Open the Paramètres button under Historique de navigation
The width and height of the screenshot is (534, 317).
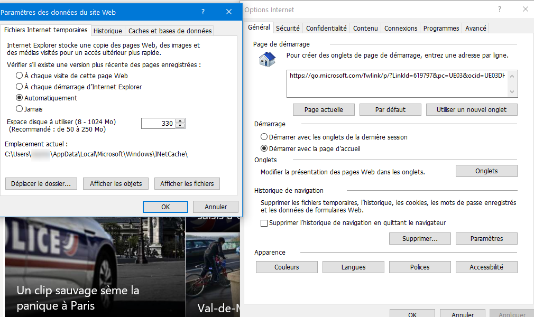click(x=486, y=238)
